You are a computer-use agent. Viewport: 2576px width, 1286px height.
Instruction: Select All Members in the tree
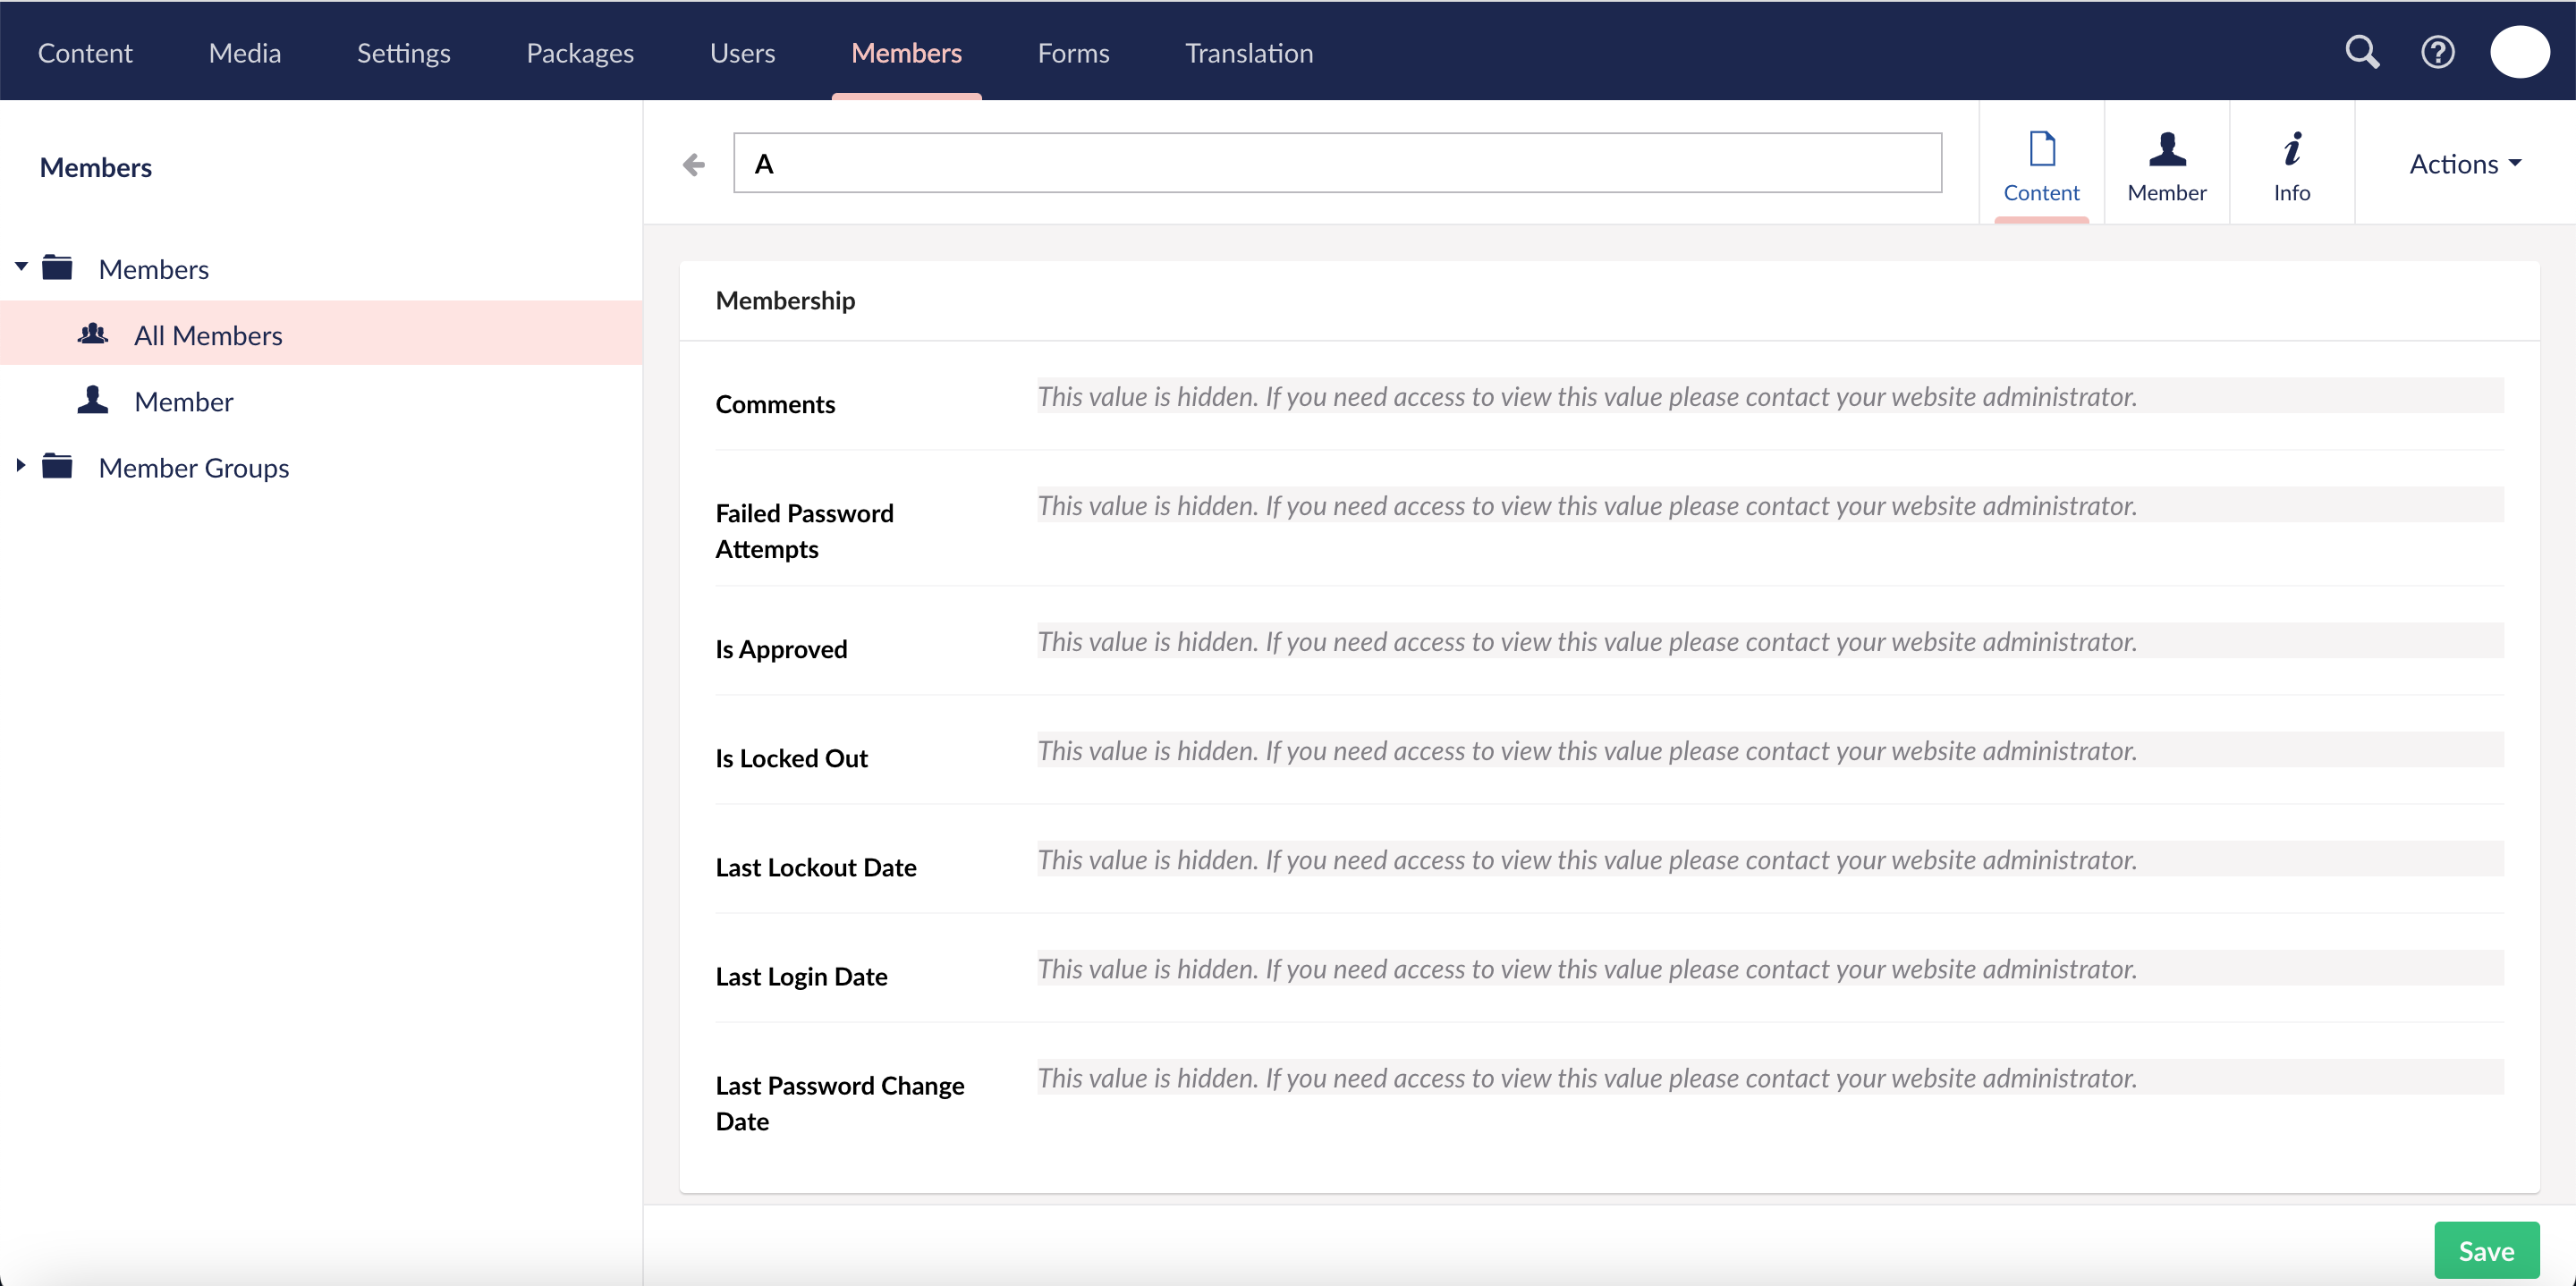(x=208, y=335)
